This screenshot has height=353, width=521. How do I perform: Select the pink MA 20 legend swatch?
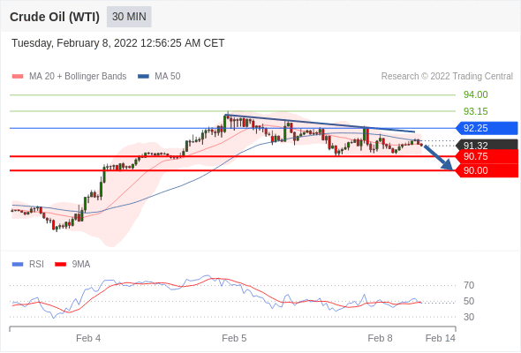tap(18, 77)
